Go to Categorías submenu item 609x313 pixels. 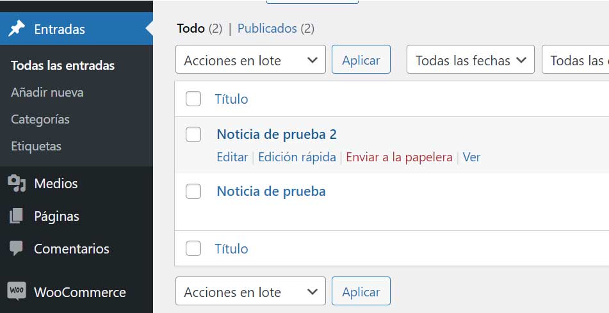pos(40,119)
